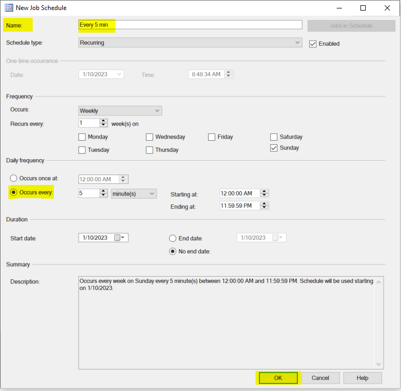The width and height of the screenshot is (401, 391).
Task: Increase the Occurs every interval value
Action: [x=103, y=191]
